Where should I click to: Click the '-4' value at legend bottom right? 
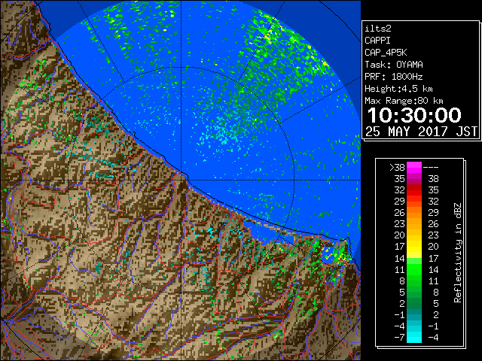tap(433, 338)
